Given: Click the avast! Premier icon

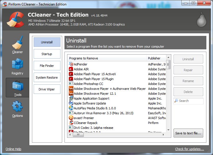Looking at the screenshot, I should (71, 118).
